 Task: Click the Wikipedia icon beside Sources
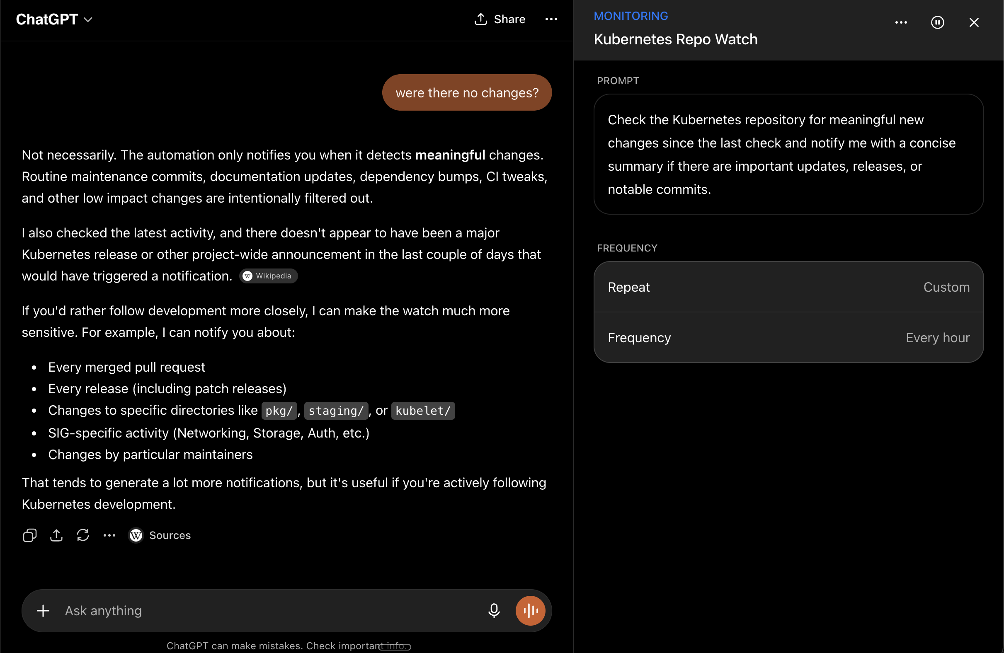click(136, 535)
